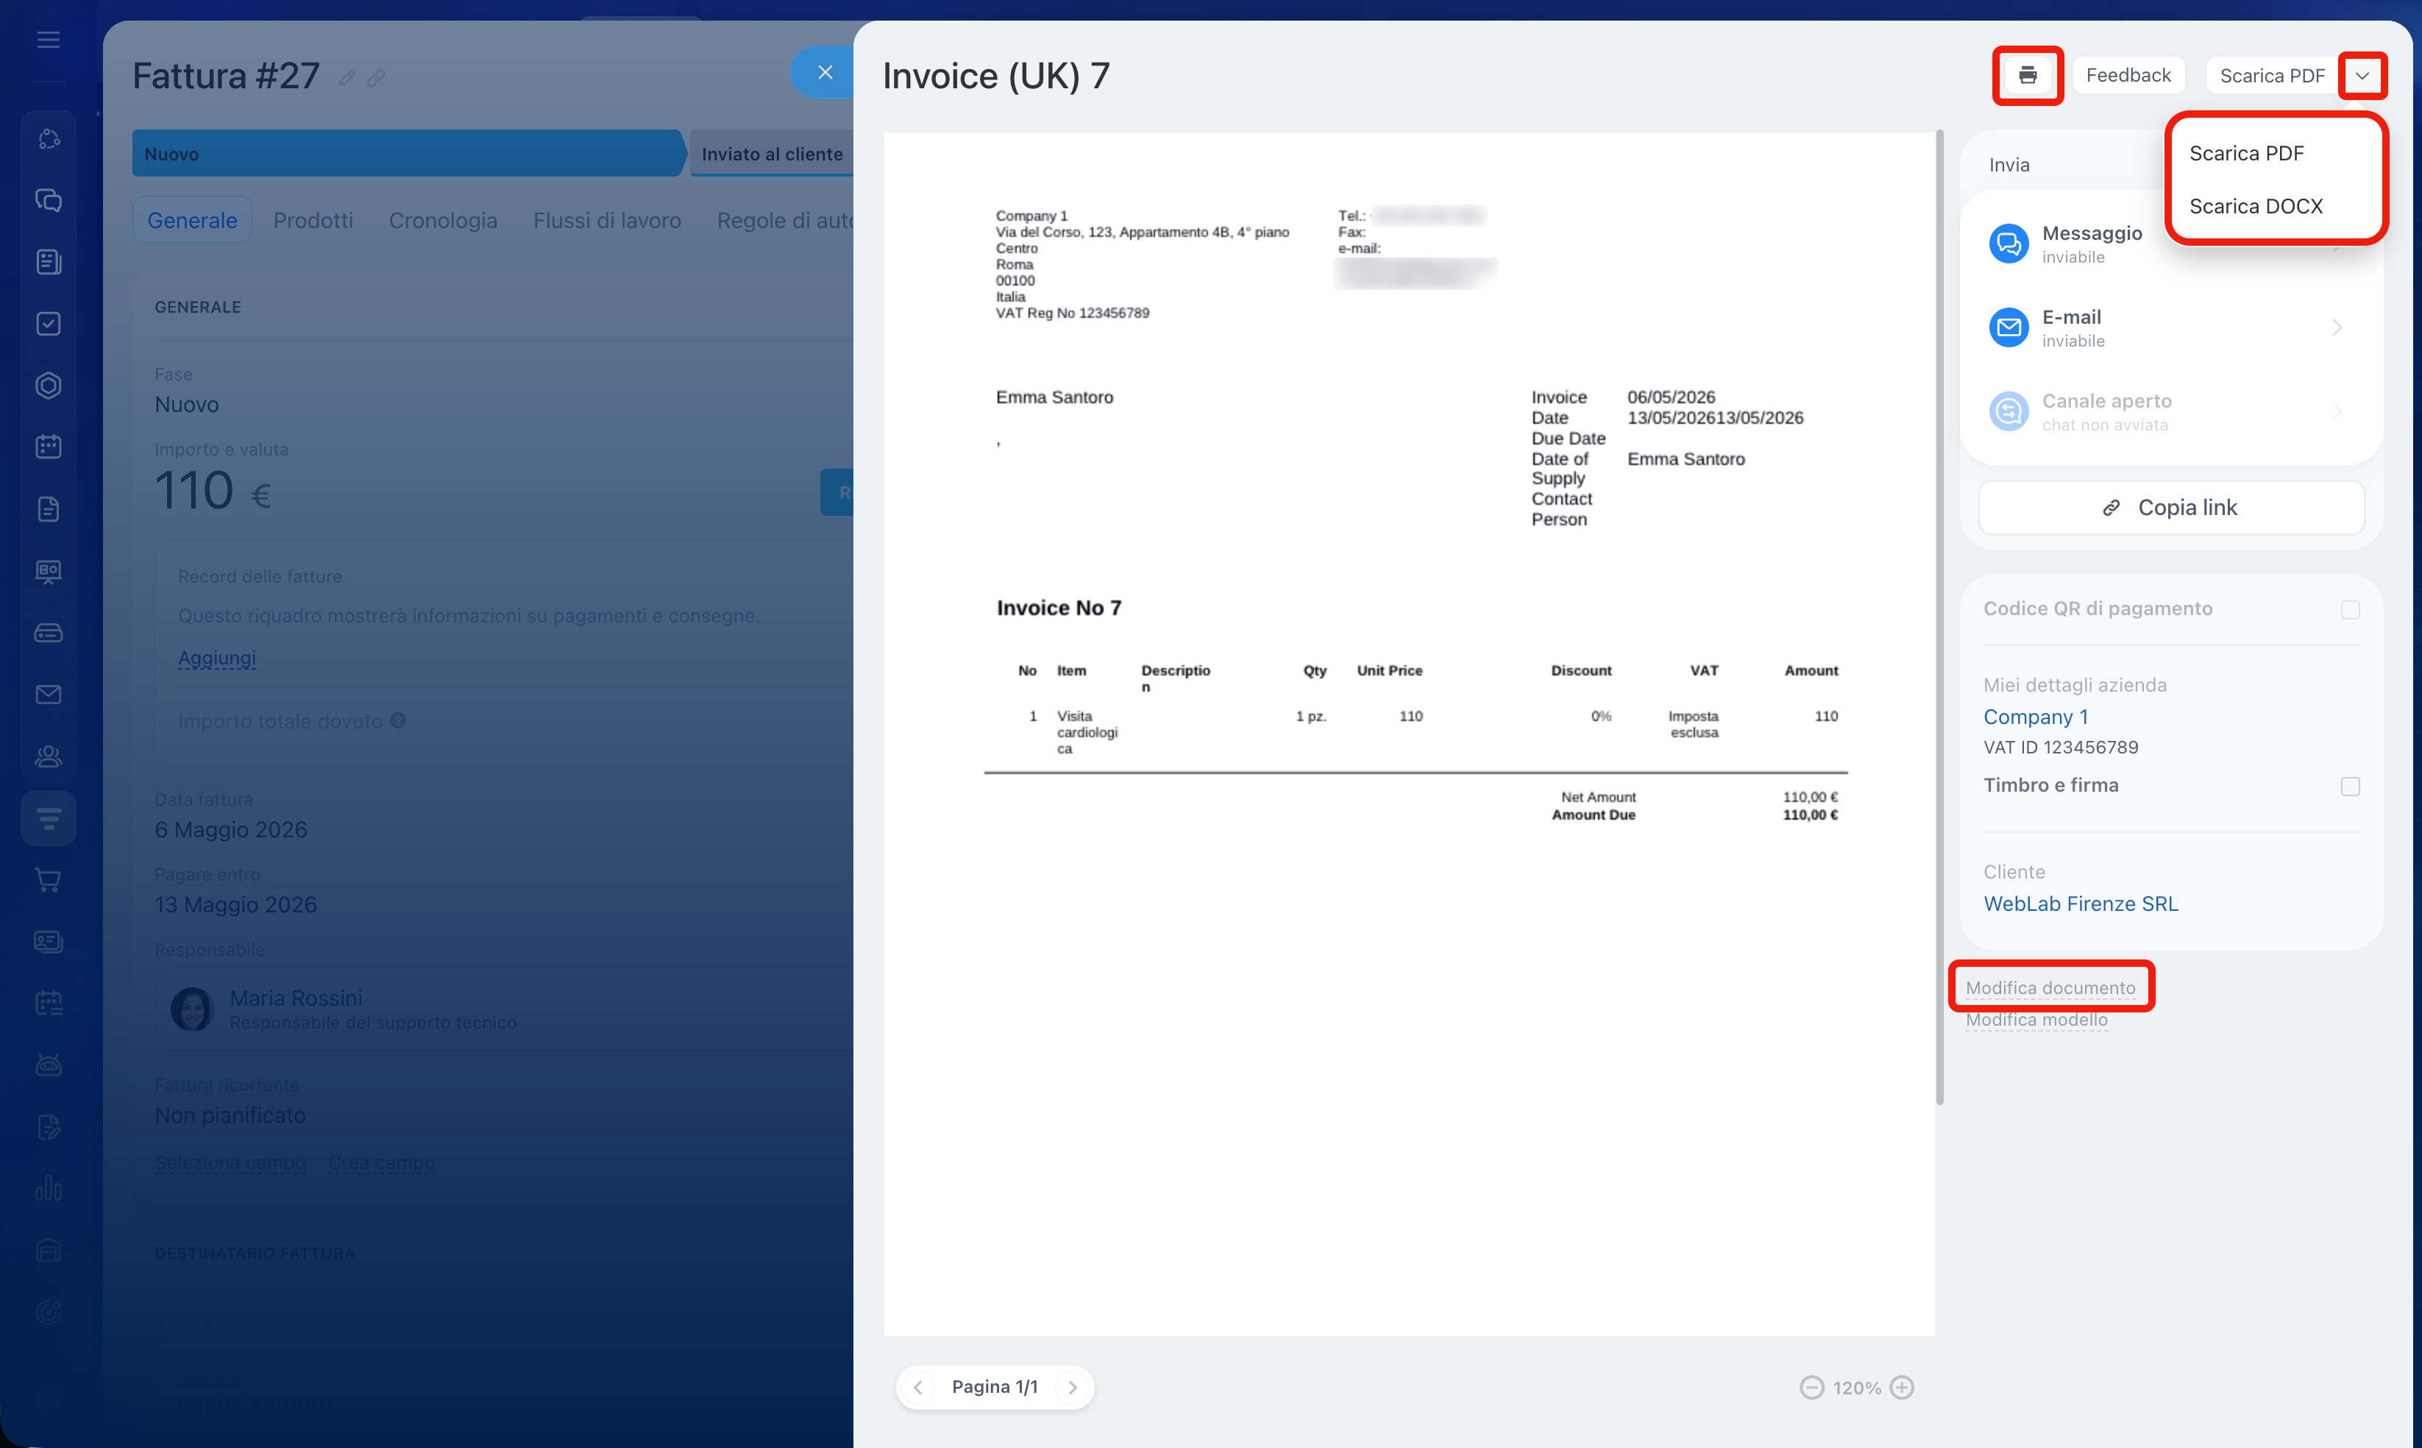Image resolution: width=2422 pixels, height=1448 pixels.
Task: Open the Modifica modello link
Action: [x=2036, y=1020]
